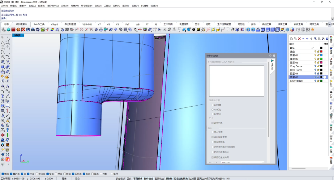Click the checkmark icon in left toolbar

click(7, 116)
